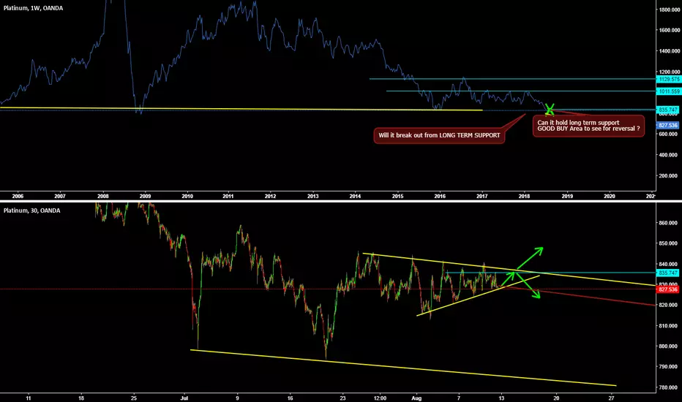Click the 400.000 price axis value
The height and width of the screenshot is (402, 682).
tap(669, 155)
